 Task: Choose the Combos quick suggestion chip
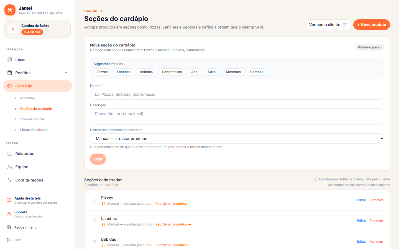[257, 72]
